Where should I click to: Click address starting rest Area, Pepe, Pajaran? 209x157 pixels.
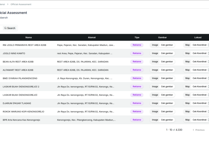tap(85, 53)
